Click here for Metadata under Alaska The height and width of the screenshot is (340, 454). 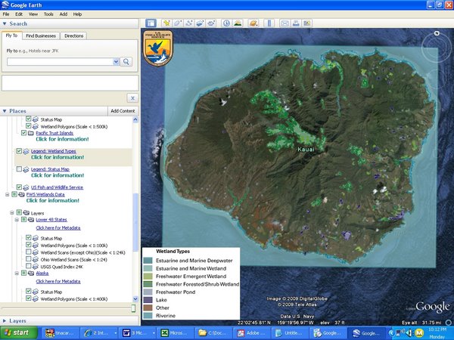(58, 281)
